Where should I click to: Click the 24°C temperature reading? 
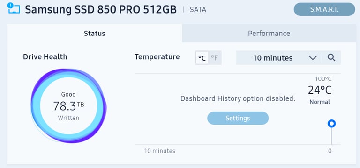pyautogui.click(x=320, y=90)
